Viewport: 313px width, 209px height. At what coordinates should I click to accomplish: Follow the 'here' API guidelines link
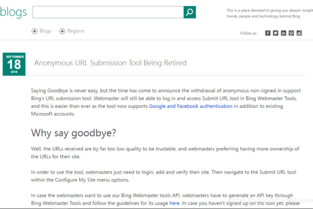click(x=174, y=203)
